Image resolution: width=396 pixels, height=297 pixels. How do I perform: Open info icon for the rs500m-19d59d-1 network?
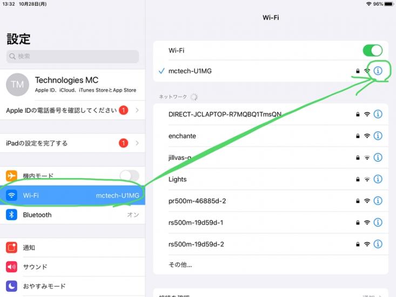click(x=378, y=222)
